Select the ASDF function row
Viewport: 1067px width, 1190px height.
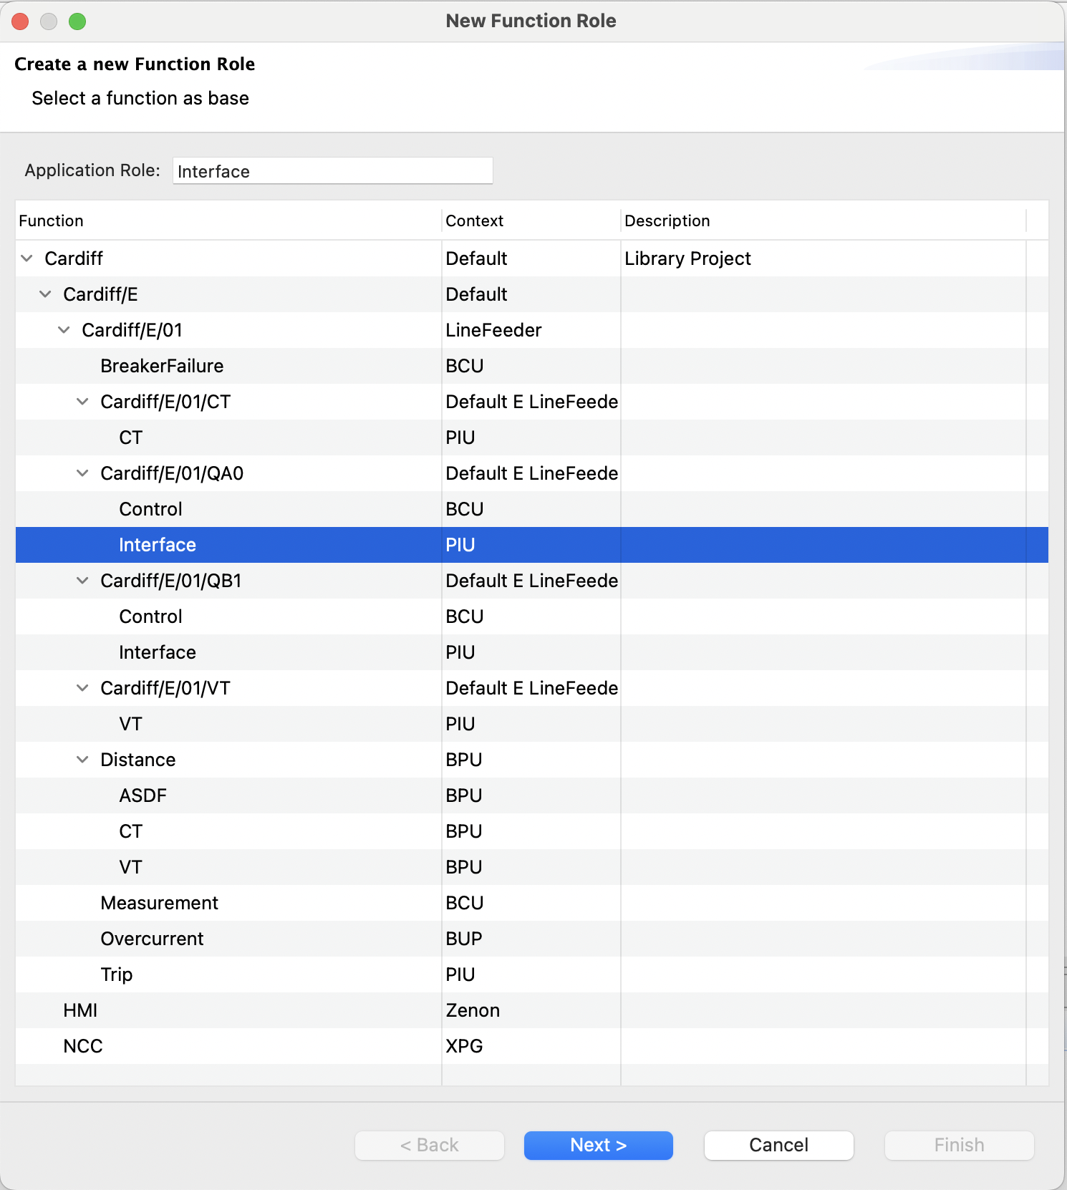pos(532,795)
